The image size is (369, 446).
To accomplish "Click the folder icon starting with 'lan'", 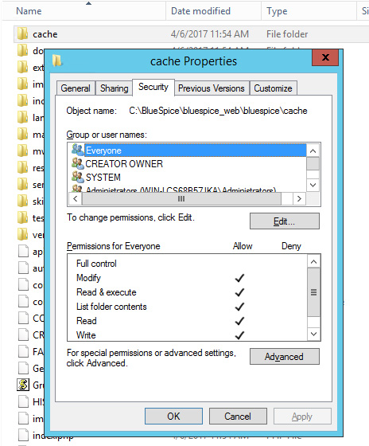I will click(22, 118).
